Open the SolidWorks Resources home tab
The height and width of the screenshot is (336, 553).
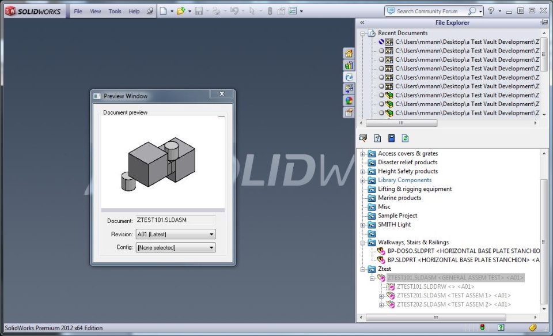[x=349, y=54]
